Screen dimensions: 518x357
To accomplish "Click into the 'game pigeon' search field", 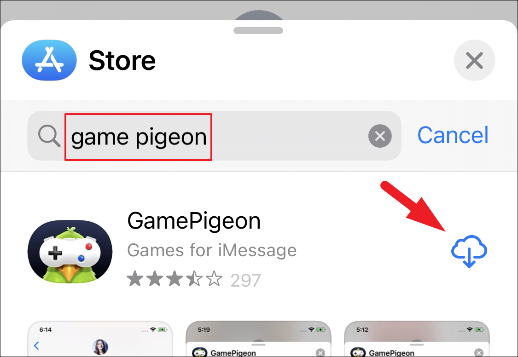I will (214, 136).
